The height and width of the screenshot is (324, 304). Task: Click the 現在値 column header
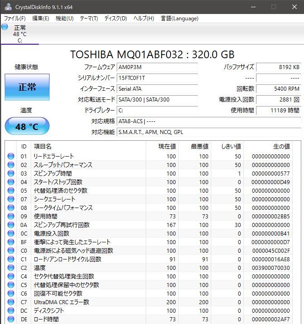tap(162, 146)
